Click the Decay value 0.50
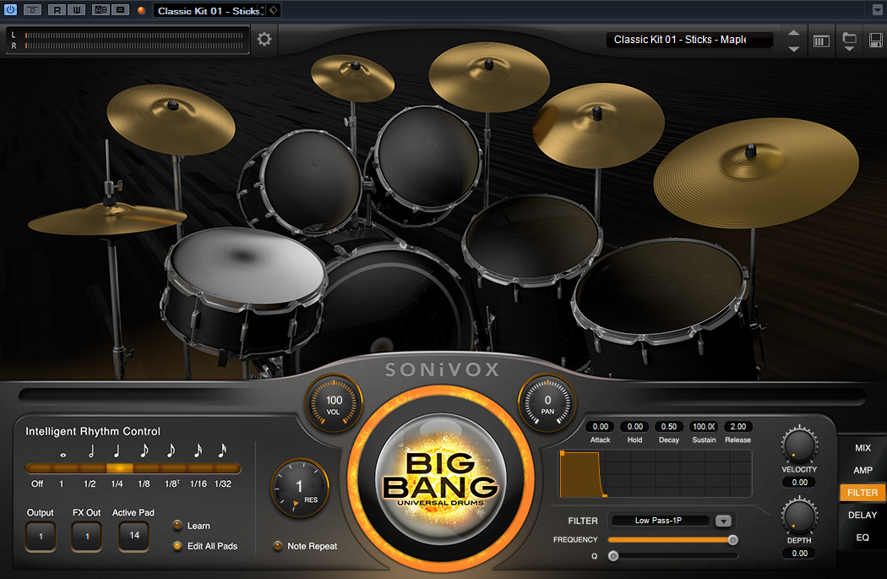Screen dimensions: 887x579 [x=669, y=427]
